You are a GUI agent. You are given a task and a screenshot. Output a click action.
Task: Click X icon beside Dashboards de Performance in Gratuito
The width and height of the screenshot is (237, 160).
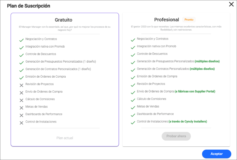pos(22,115)
